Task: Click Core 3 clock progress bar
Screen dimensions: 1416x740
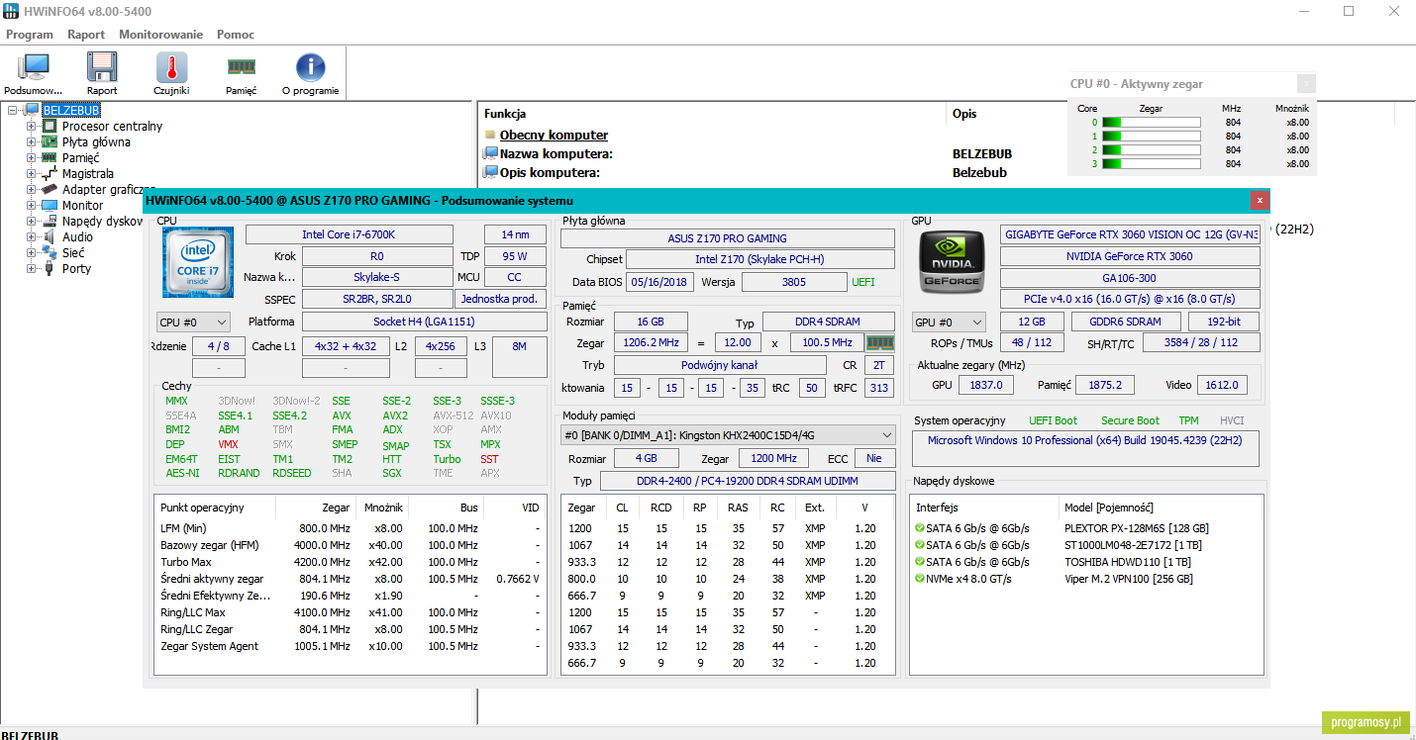Action: [1151, 164]
